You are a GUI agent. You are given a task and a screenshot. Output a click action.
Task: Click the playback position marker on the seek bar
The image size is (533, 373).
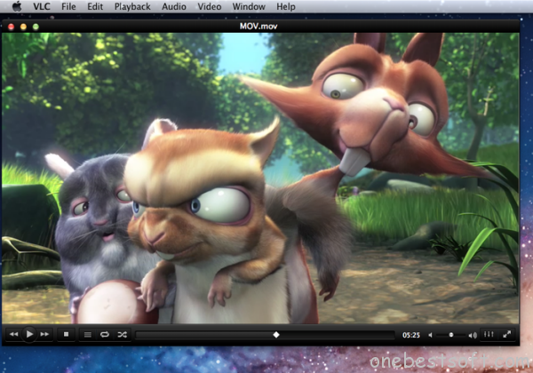click(x=275, y=335)
